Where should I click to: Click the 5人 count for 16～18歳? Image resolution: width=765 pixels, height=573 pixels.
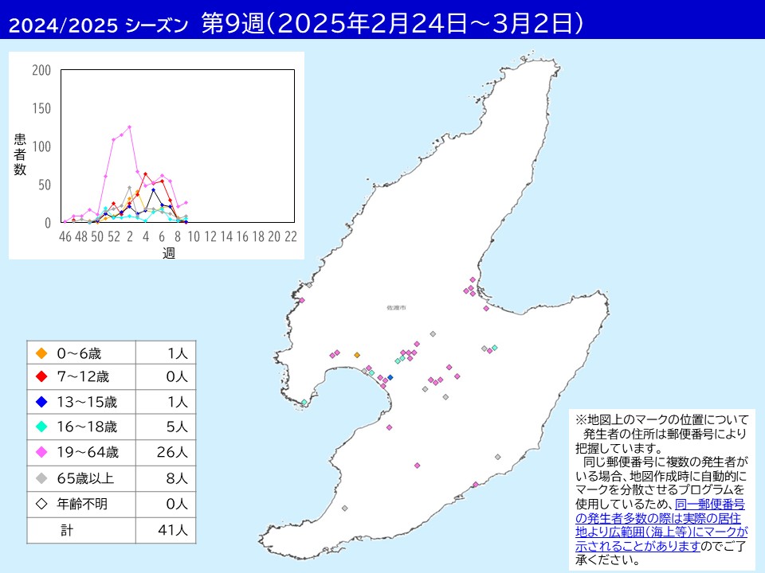pos(177,427)
